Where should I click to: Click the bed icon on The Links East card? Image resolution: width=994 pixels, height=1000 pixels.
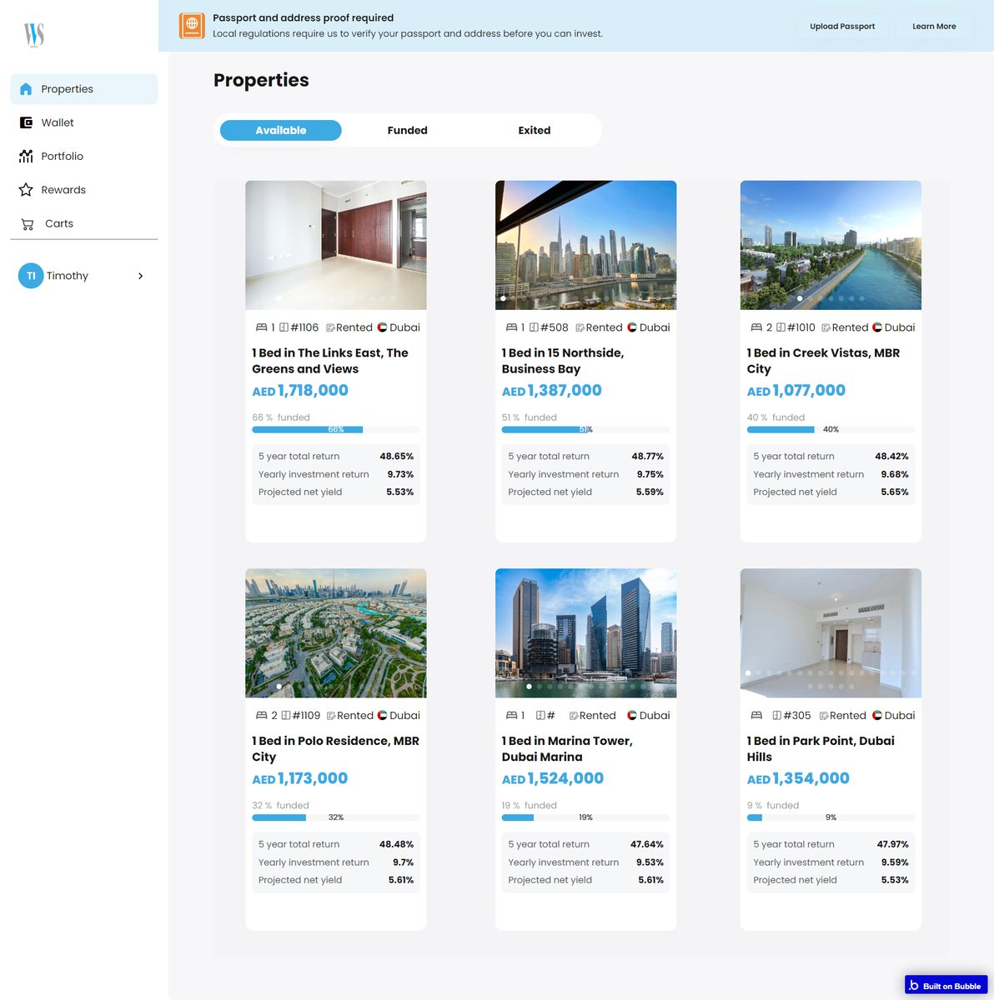coord(261,327)
